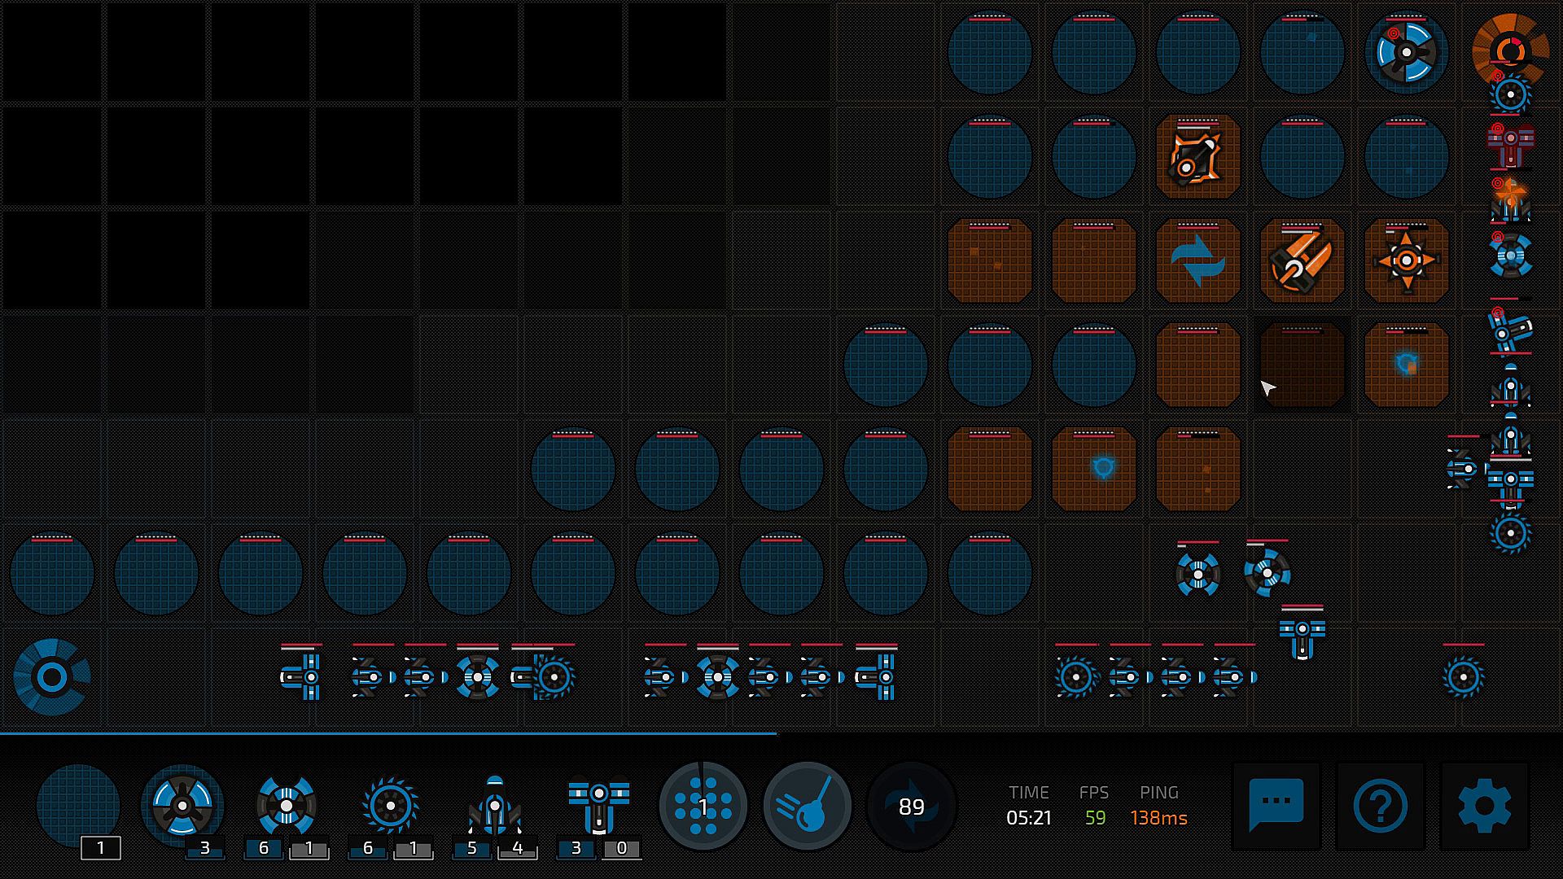This screenshot has height=879, width=1563.
Task: Click the dark hovered orange tile
Action: click(x=1302, y=365)
